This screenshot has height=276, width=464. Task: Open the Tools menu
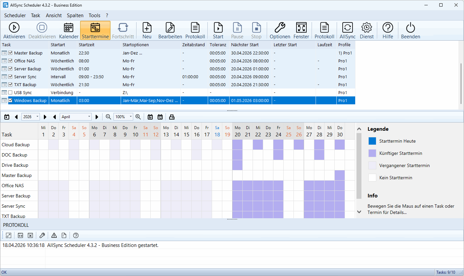coord(94,16)
